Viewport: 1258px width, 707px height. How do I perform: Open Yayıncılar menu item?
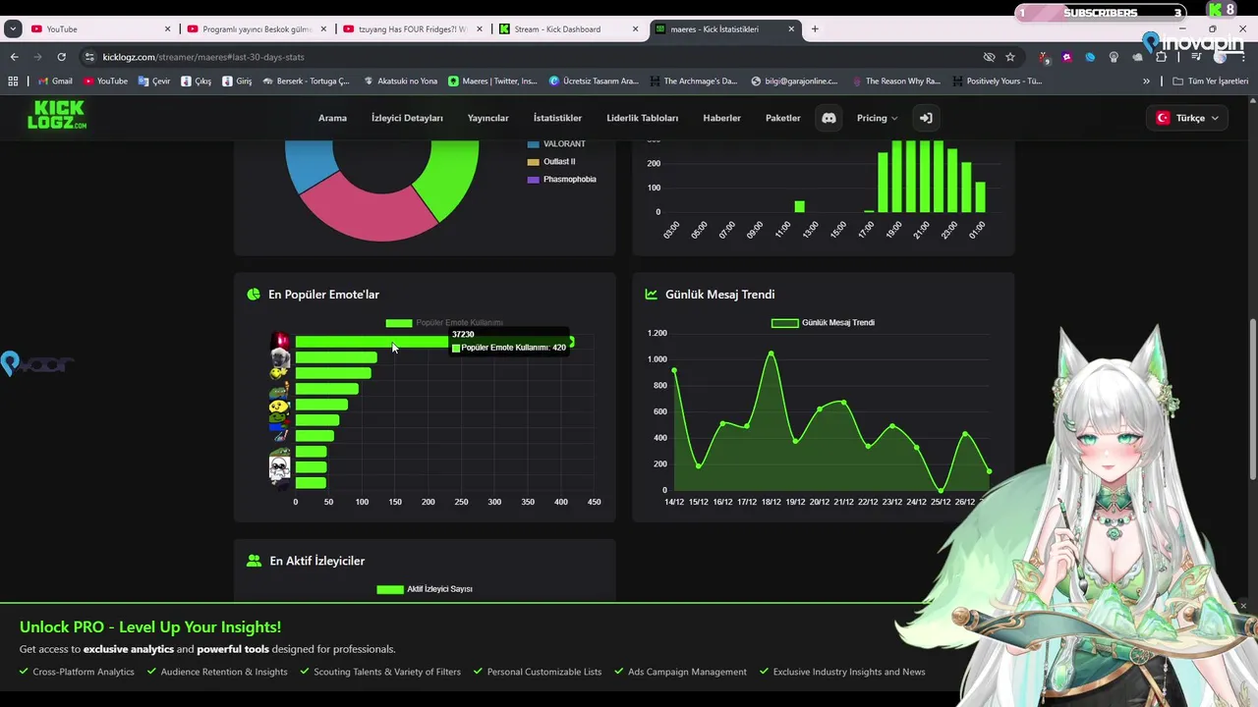(x=488, y=118)
